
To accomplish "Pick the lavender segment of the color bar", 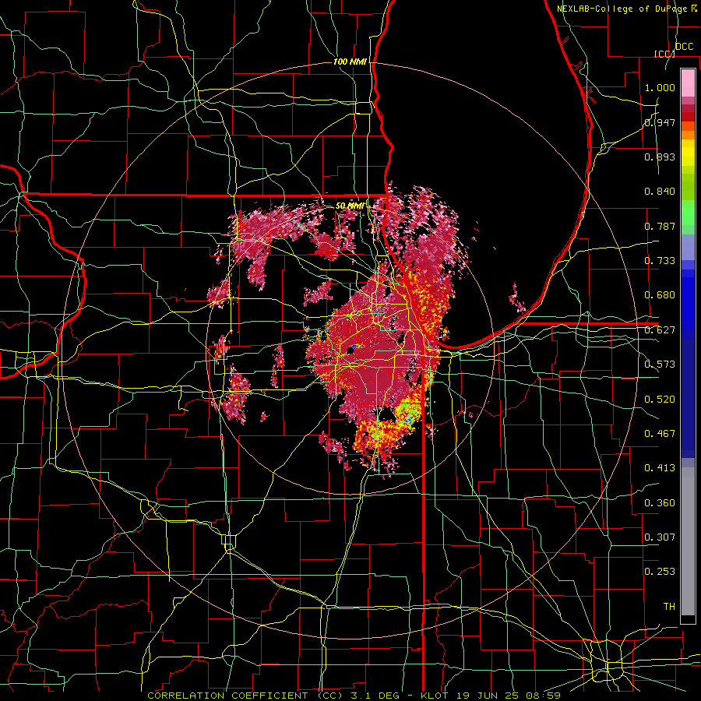I will click(x=688, y=247).
